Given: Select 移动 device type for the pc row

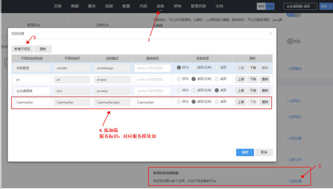Looking at the screenshot, I should (179, 79).
